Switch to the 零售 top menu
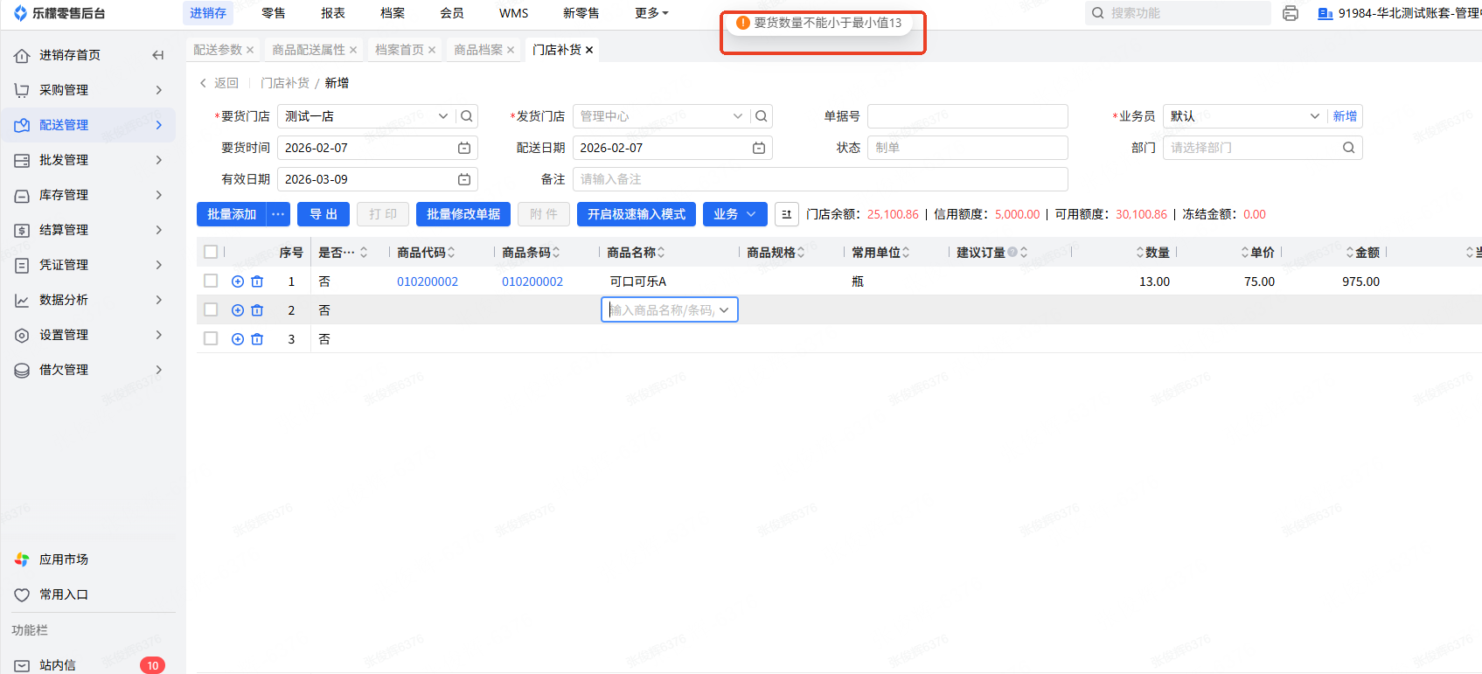The width and height of the screenshot is (1482, 674). click(274, 13)
